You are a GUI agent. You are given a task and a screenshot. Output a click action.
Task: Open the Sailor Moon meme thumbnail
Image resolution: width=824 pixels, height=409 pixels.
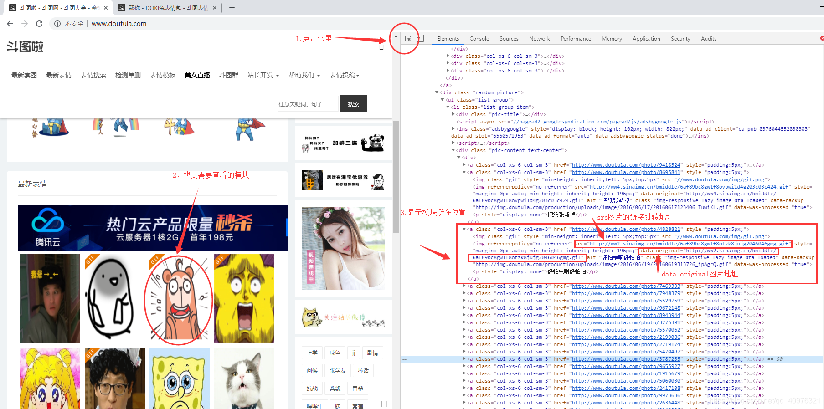tap(50, 378)
